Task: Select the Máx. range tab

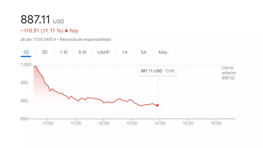Action: pos(163,52)
